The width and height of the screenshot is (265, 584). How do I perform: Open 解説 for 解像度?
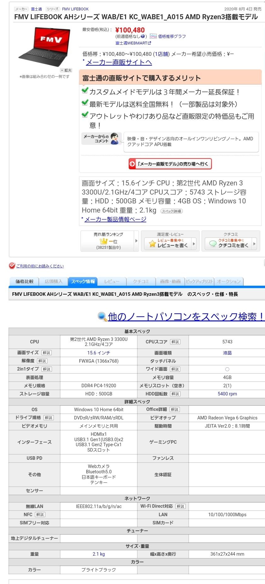[42, 361]
